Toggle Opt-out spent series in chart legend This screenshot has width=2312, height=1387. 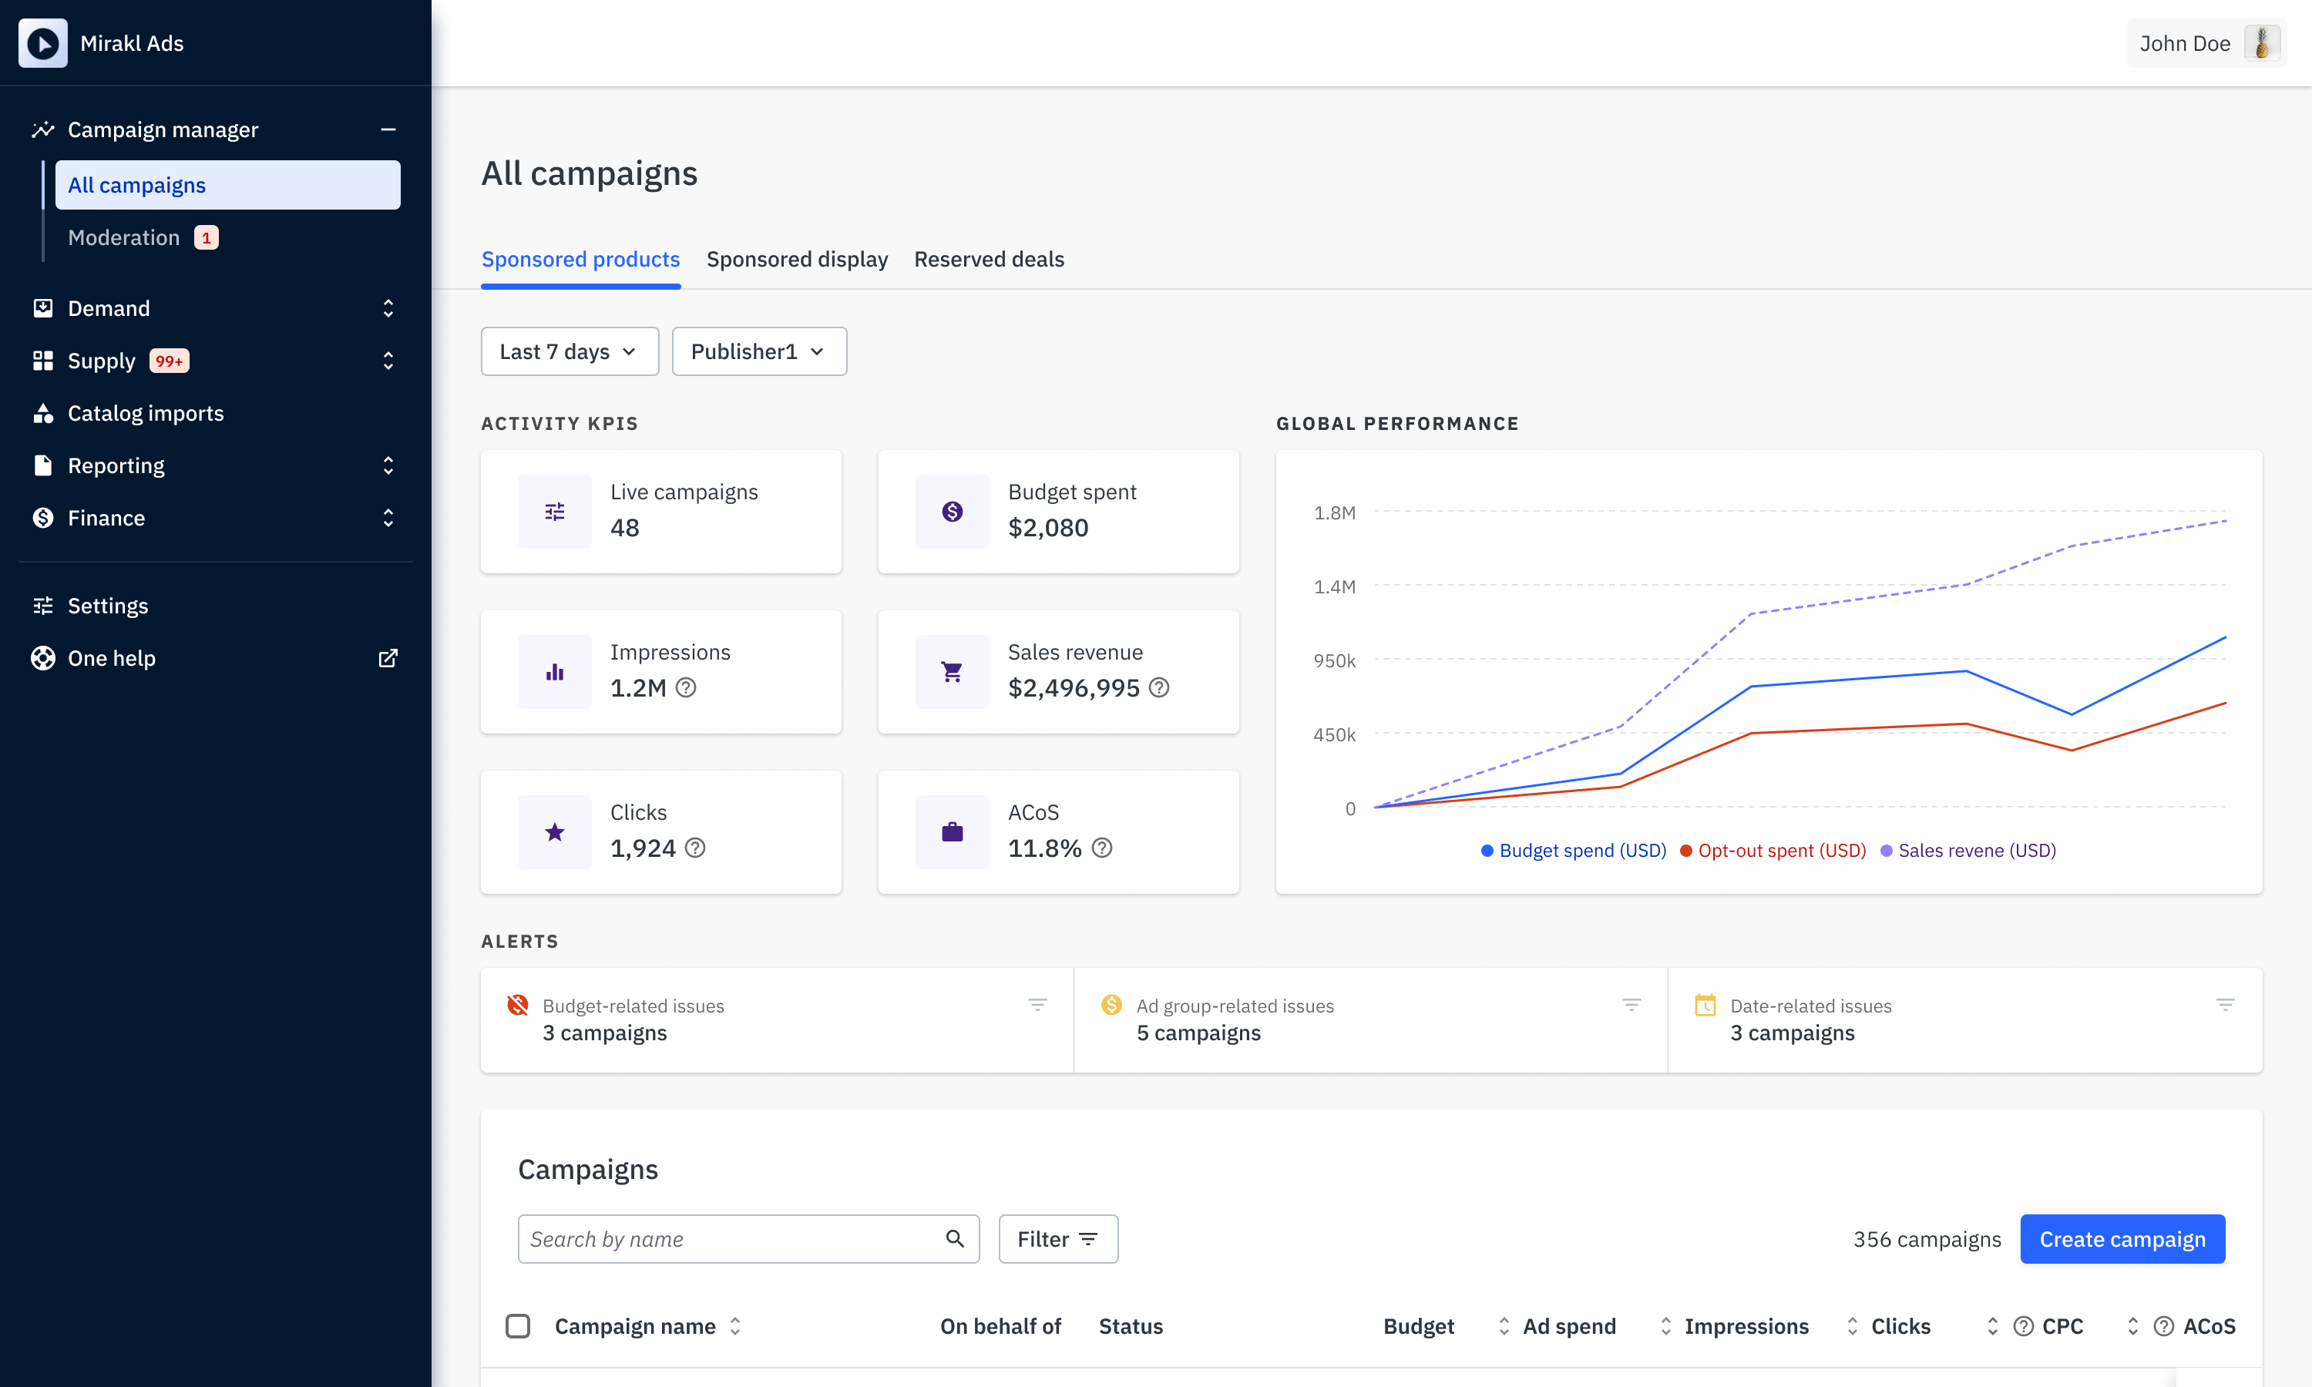tap(1773, 851)
